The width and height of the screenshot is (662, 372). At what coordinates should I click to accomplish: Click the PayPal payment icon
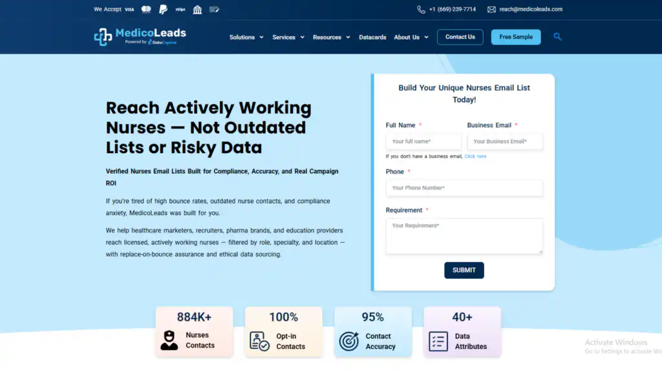[x=163, y=9]
